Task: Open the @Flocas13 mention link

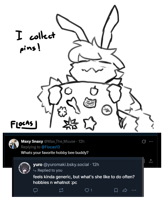Action: (x=50, y=147)
